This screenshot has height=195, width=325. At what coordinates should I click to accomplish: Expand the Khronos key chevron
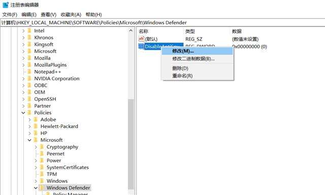[x=23, y=38]
